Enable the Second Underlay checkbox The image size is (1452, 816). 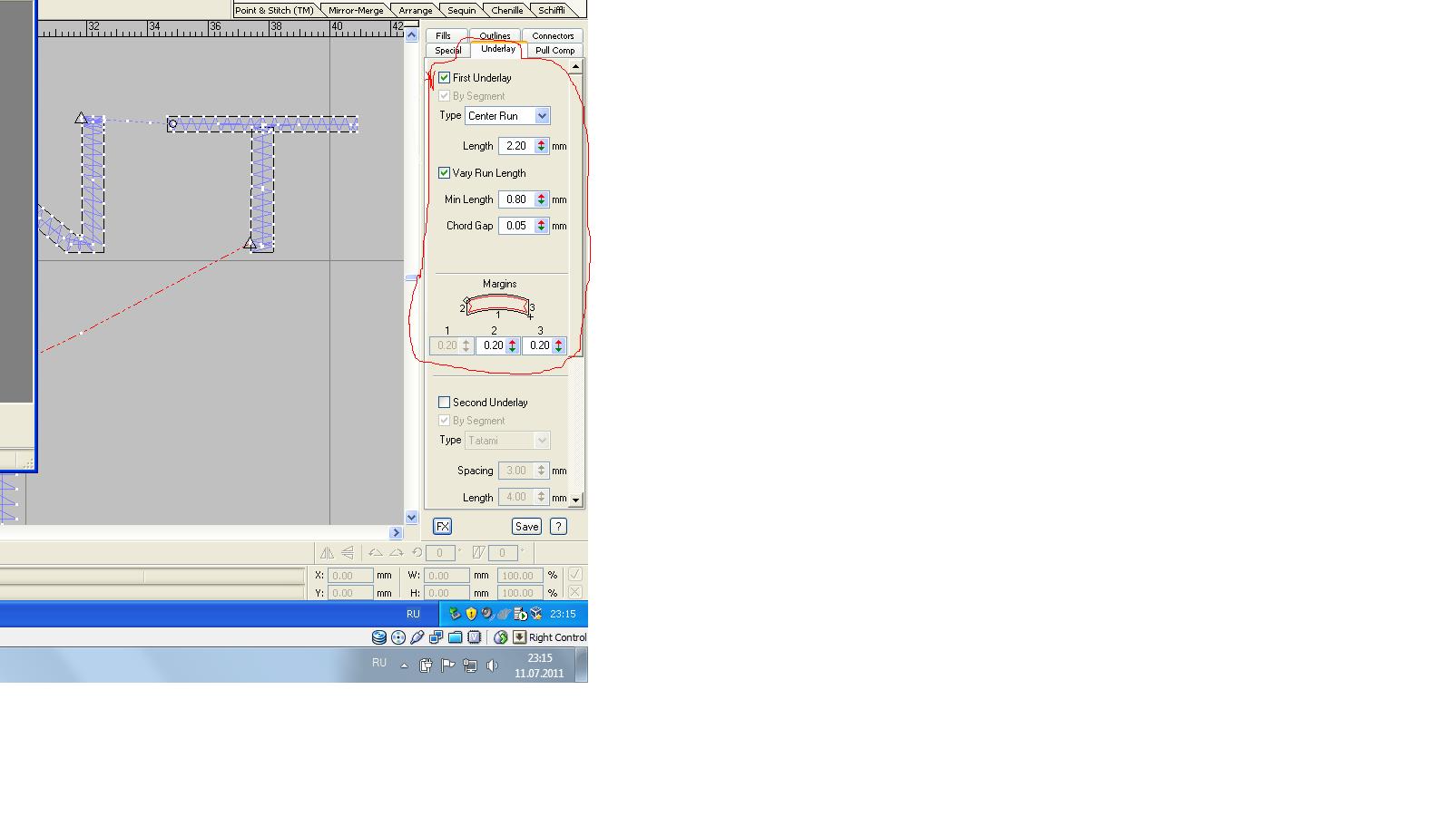[445, 403]
